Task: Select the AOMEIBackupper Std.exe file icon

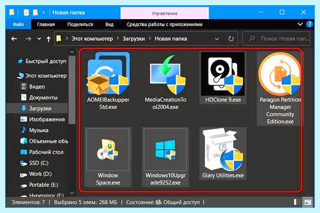Action: (108, 74)
